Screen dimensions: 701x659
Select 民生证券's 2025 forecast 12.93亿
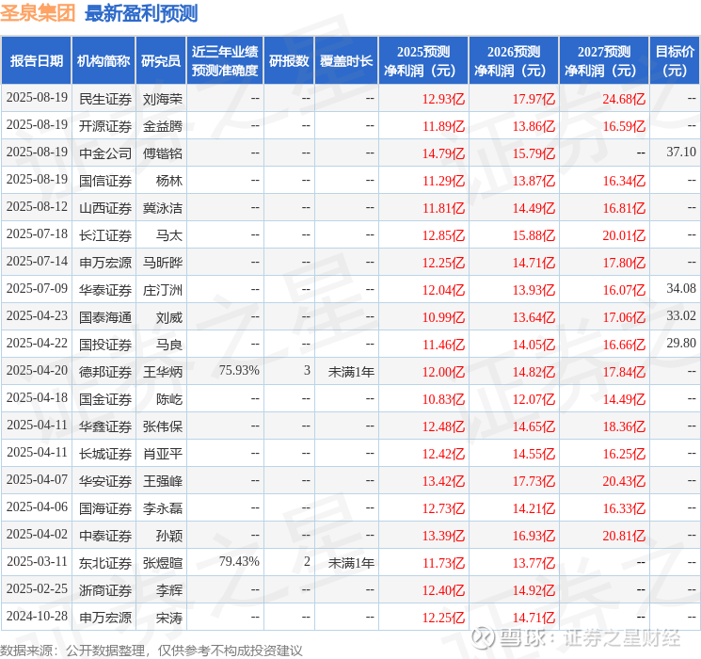(x=443, y=99)
